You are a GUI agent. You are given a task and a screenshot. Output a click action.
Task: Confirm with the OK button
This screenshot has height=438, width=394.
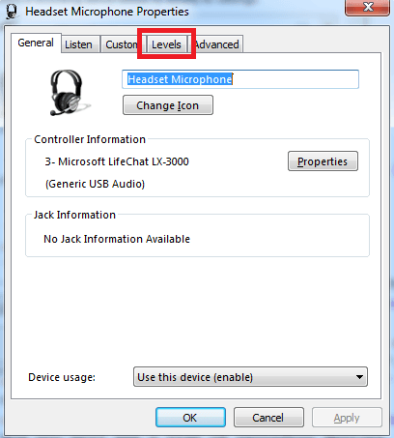[x=190, y=418]
